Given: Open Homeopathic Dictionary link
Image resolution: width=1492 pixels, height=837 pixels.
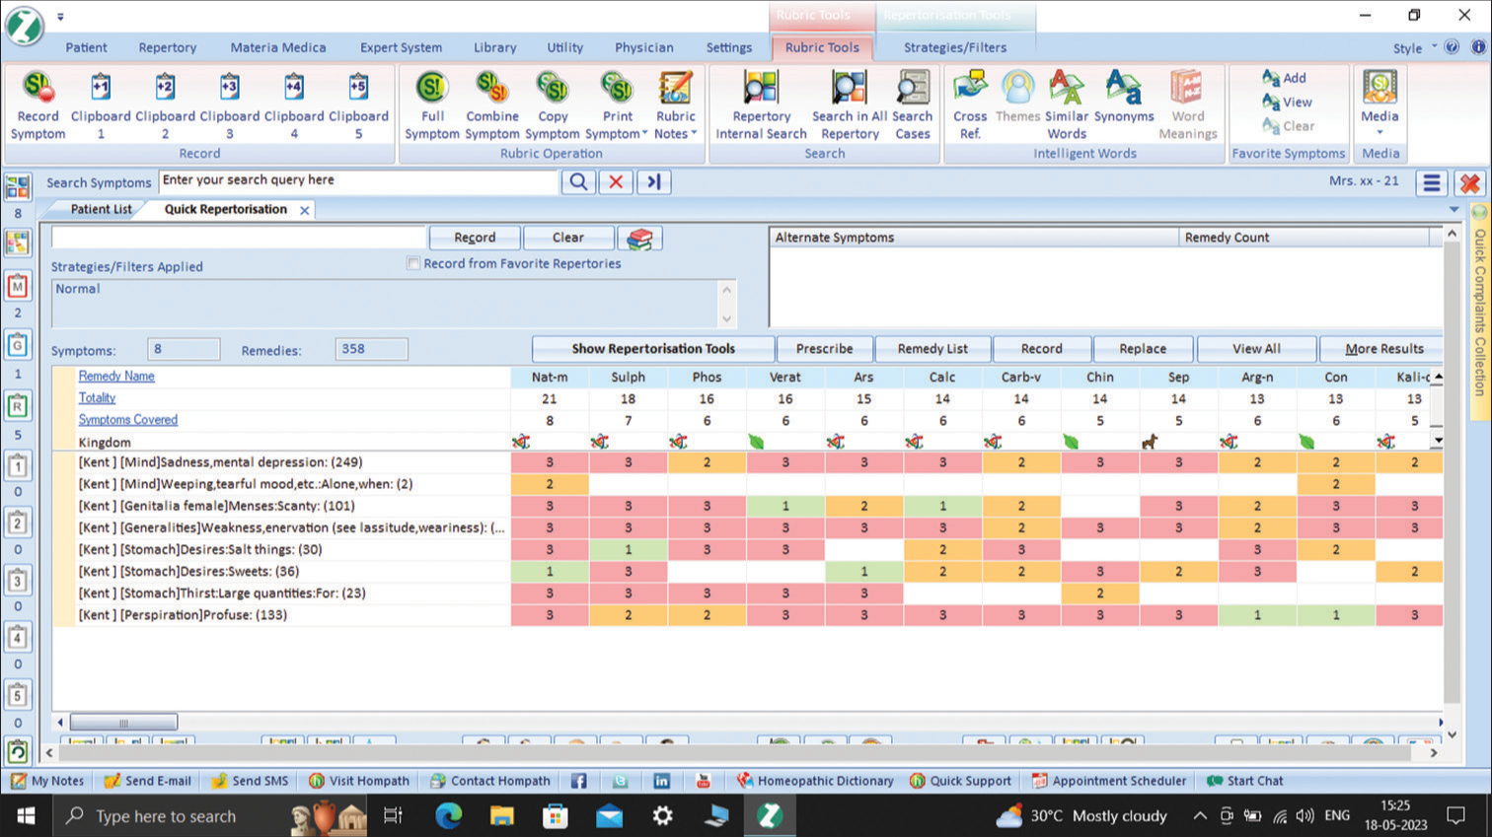Looking at the screenshot, I should pyautogui.click(x=815, y=781).
